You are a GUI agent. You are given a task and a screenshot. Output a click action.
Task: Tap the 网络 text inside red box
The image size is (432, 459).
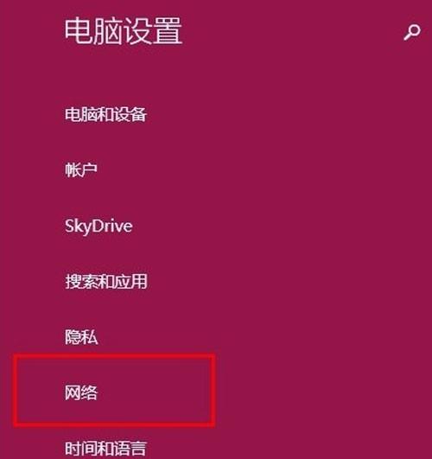[80, 392]
